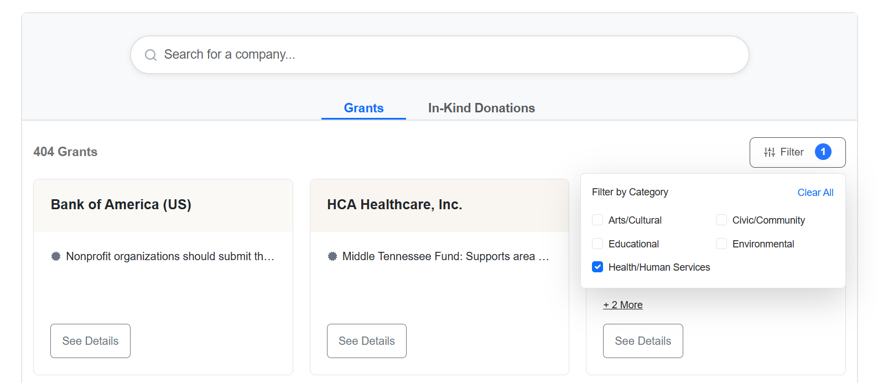See Details for HCA Healthcare grant

366,340
